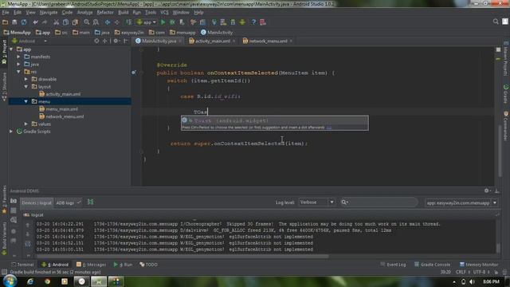510x287 pixels.
Task: Expand the drawable folder arrow
Action: (x=26, y=79)
